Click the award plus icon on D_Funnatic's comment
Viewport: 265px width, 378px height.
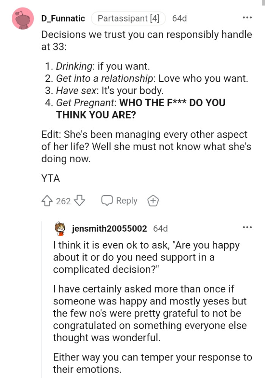click(153, 201)
